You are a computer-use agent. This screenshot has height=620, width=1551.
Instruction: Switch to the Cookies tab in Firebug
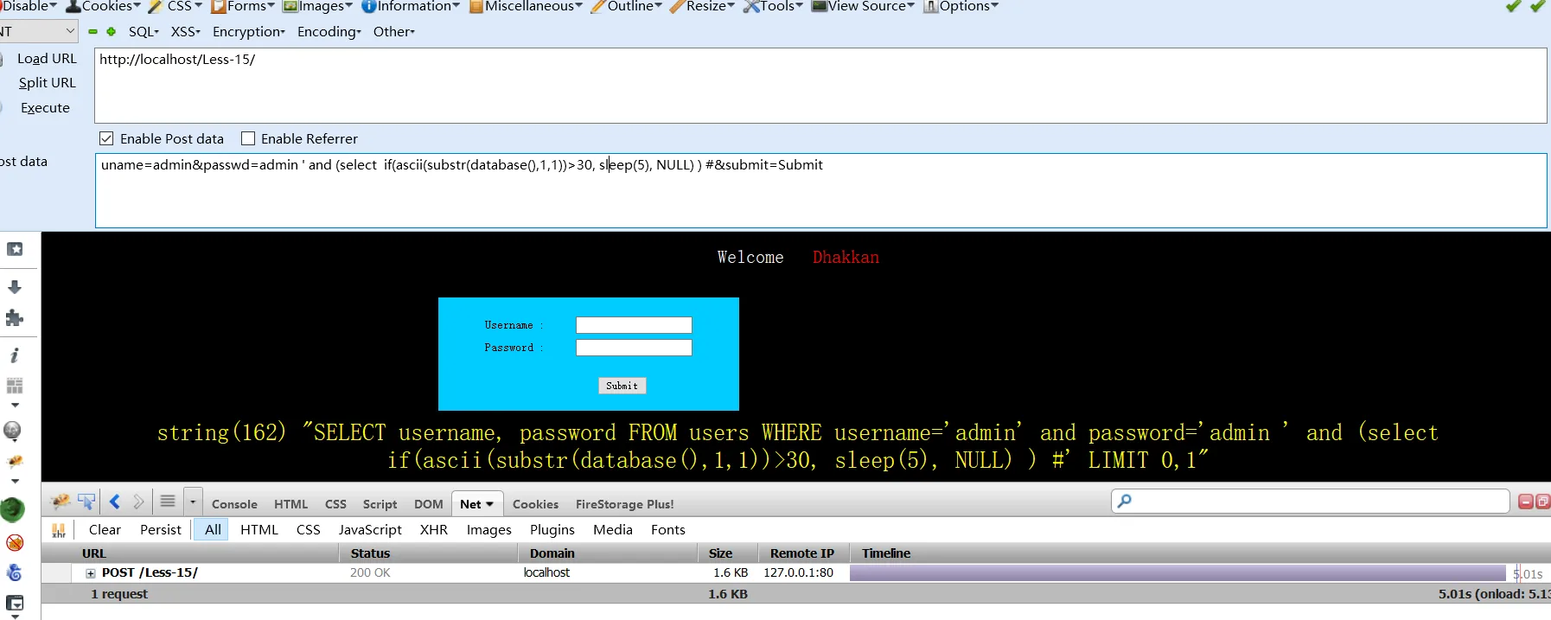point(535,504)
